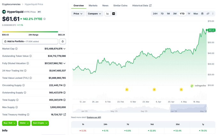Click the 24h Range progress bar

coord(34,32)
